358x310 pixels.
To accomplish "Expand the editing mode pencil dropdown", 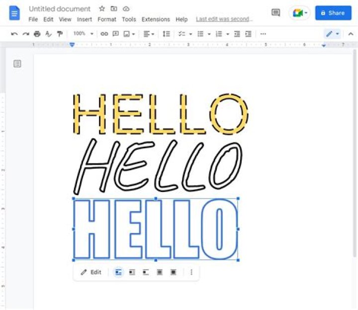I will (332, 34).
